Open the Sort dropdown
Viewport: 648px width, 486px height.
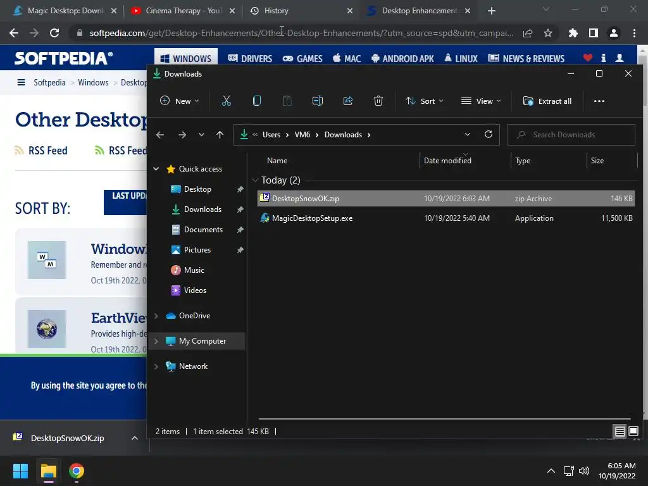pyautogui.click(x=425, y=101)
